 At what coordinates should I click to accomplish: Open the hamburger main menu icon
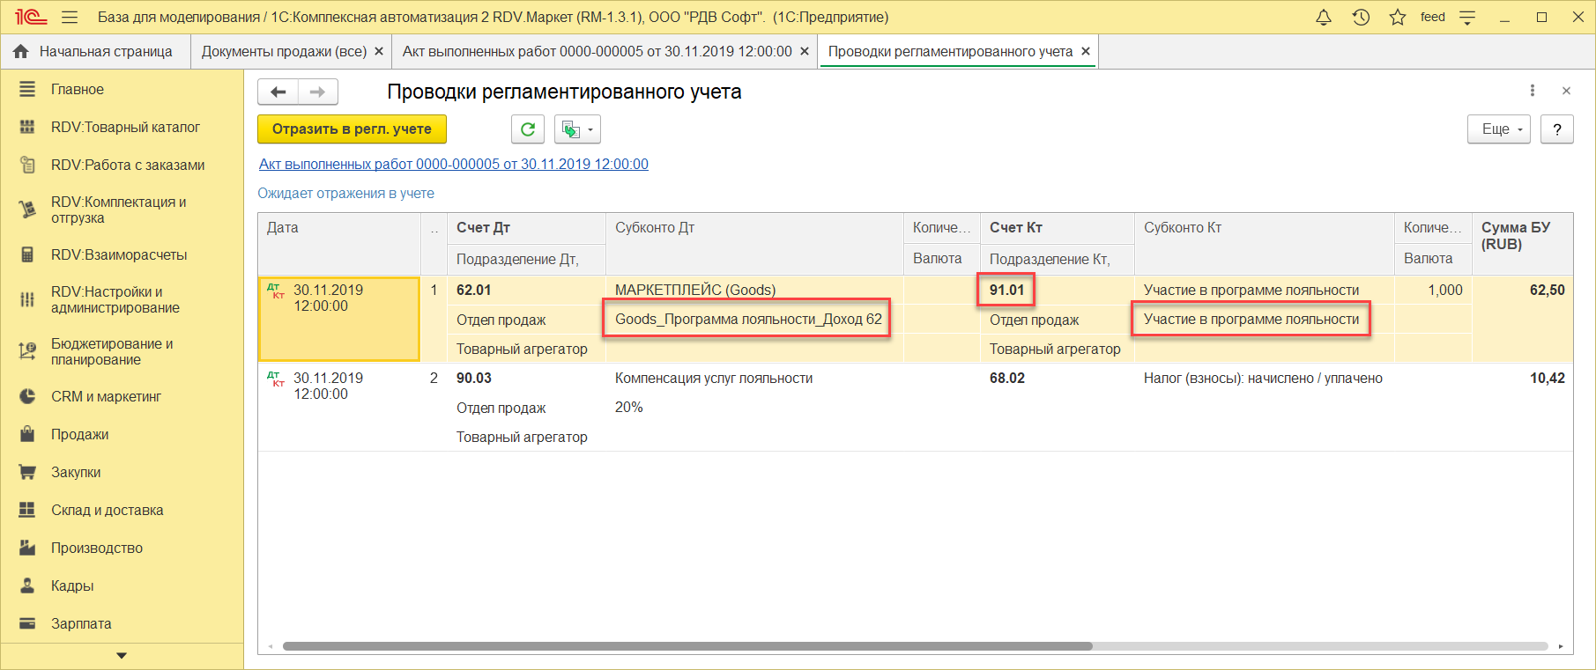coord(70,18)
